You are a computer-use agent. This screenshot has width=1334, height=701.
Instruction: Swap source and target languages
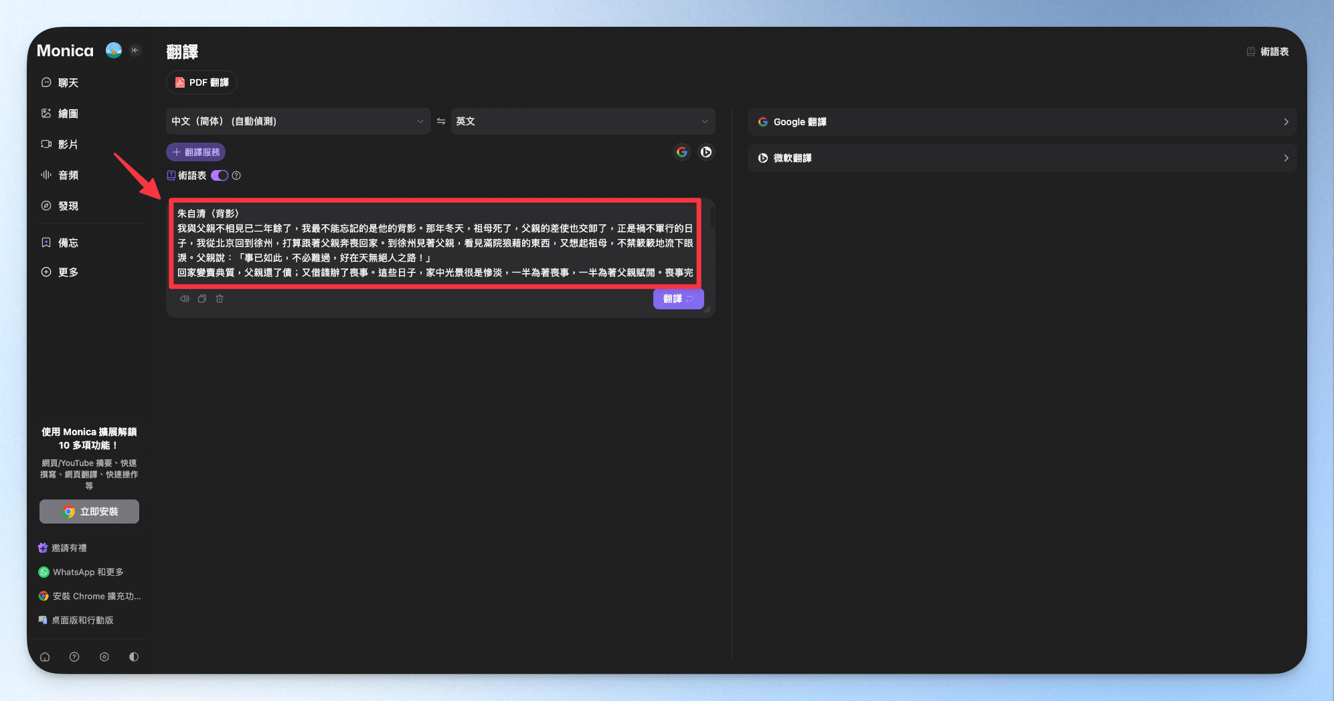click(x=441, y=121)
